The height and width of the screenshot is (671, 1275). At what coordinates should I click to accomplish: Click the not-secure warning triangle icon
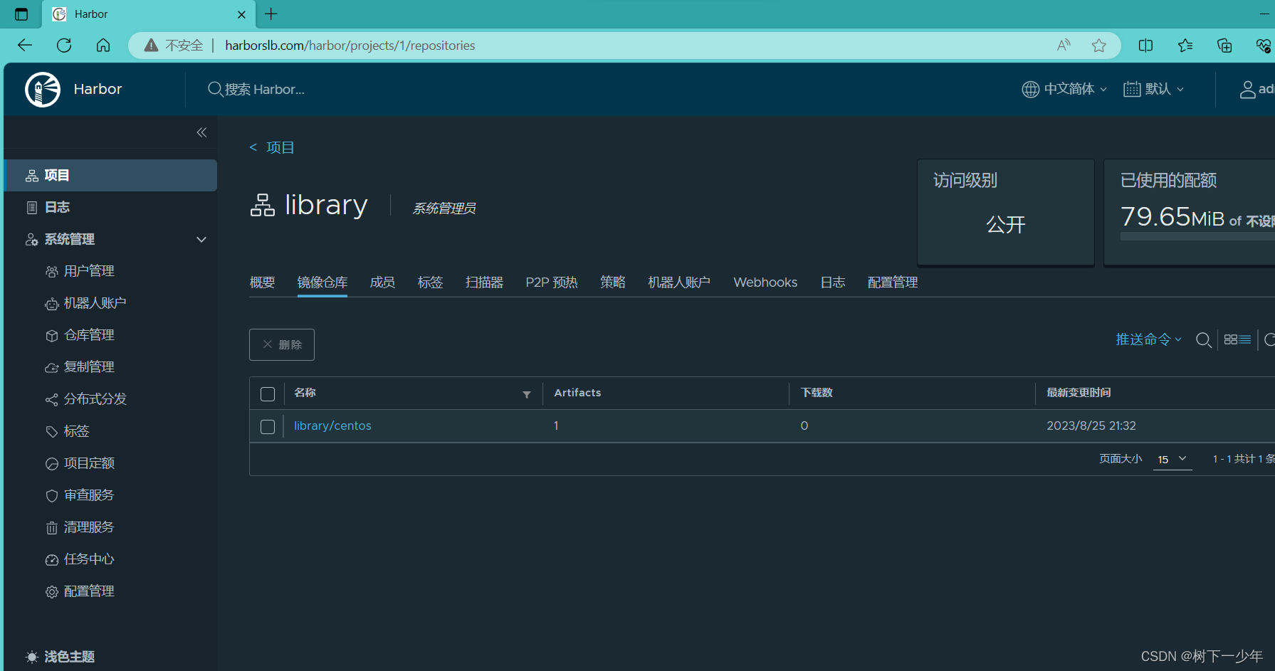coord(151,46)
